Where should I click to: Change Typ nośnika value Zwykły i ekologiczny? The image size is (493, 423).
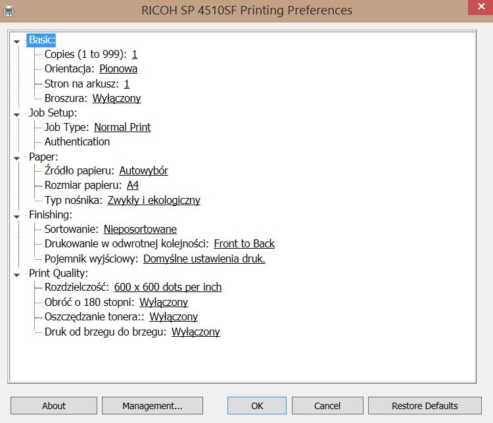pos(154,200)
